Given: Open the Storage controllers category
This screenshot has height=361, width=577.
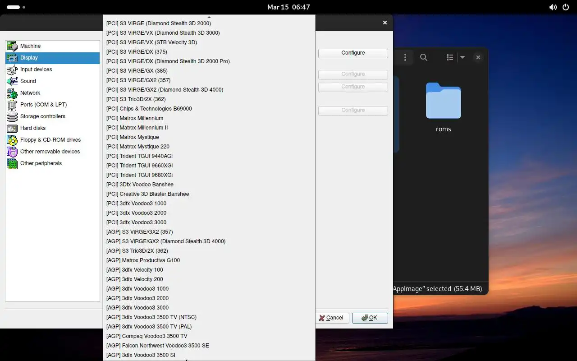Looking at the screenshot, I should [52, 116].
